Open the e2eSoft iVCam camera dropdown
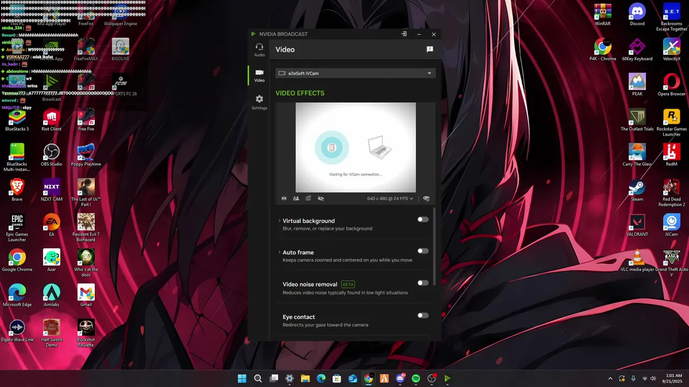Image resolution: width=689 pixels, height=387 pixels. pyautogui.click(x=355, y=73)
